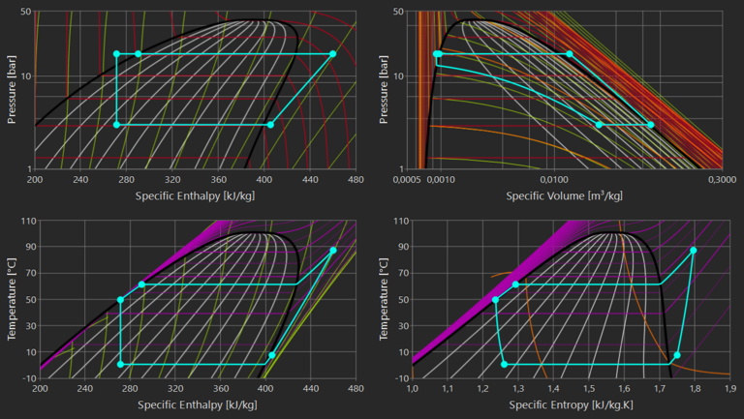Select the '0,3000' volume axis tick
This screenshot has width=744, height=419.
click(x=722, y=180)
